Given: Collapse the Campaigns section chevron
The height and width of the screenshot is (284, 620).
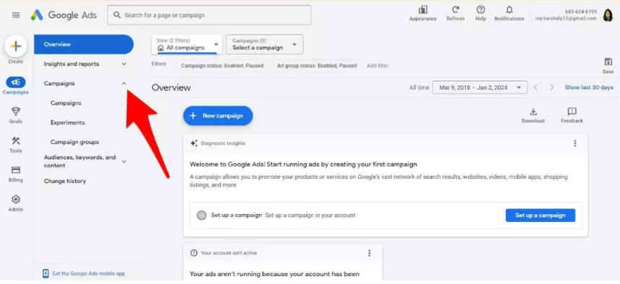Looking at the screenshot, I should pyautogui.click(x=123, y=84).
